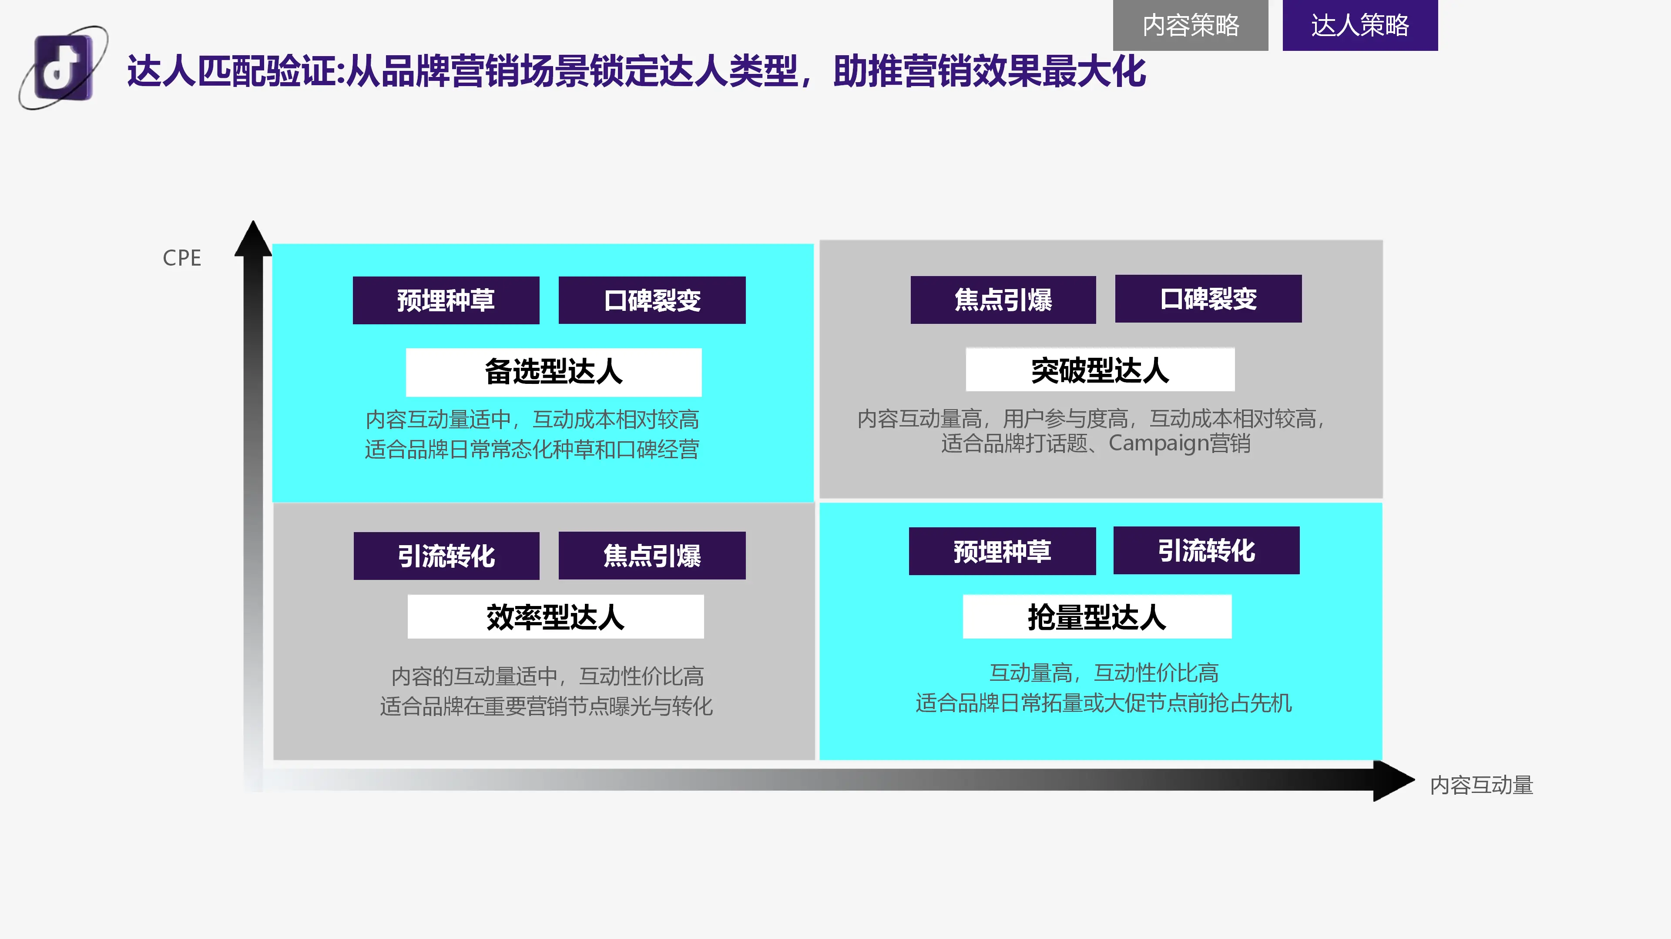Viewport: 1671px width, 939px height.
Task: Click 预埋种草 tag in 抢量型达人 quadrant
Action: point(1002,551)
